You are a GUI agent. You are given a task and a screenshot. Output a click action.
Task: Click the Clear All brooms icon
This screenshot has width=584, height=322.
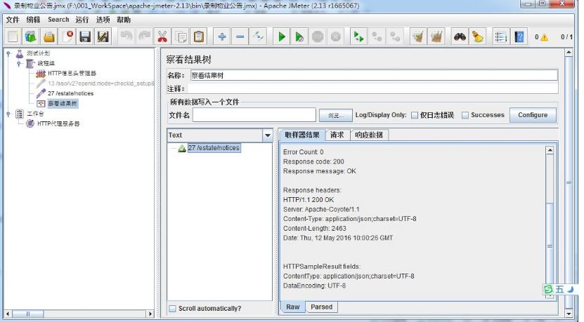coord(436,36)
